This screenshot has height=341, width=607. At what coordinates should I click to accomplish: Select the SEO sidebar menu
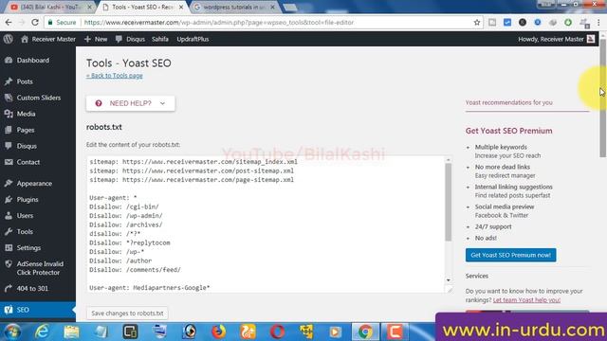point(38,310)
